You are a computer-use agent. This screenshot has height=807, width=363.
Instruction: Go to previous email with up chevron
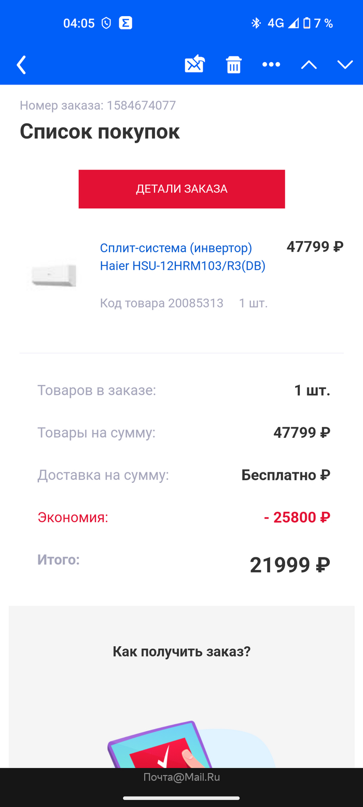[x=309, y=65]
